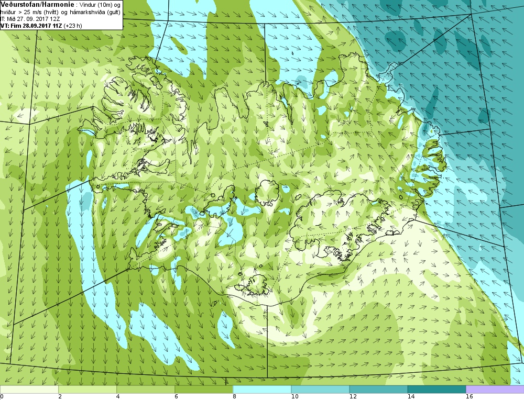This screenshot has height=400, width=524.
Task: Click the legend scale label '6'
Action: tap(176, 397)
